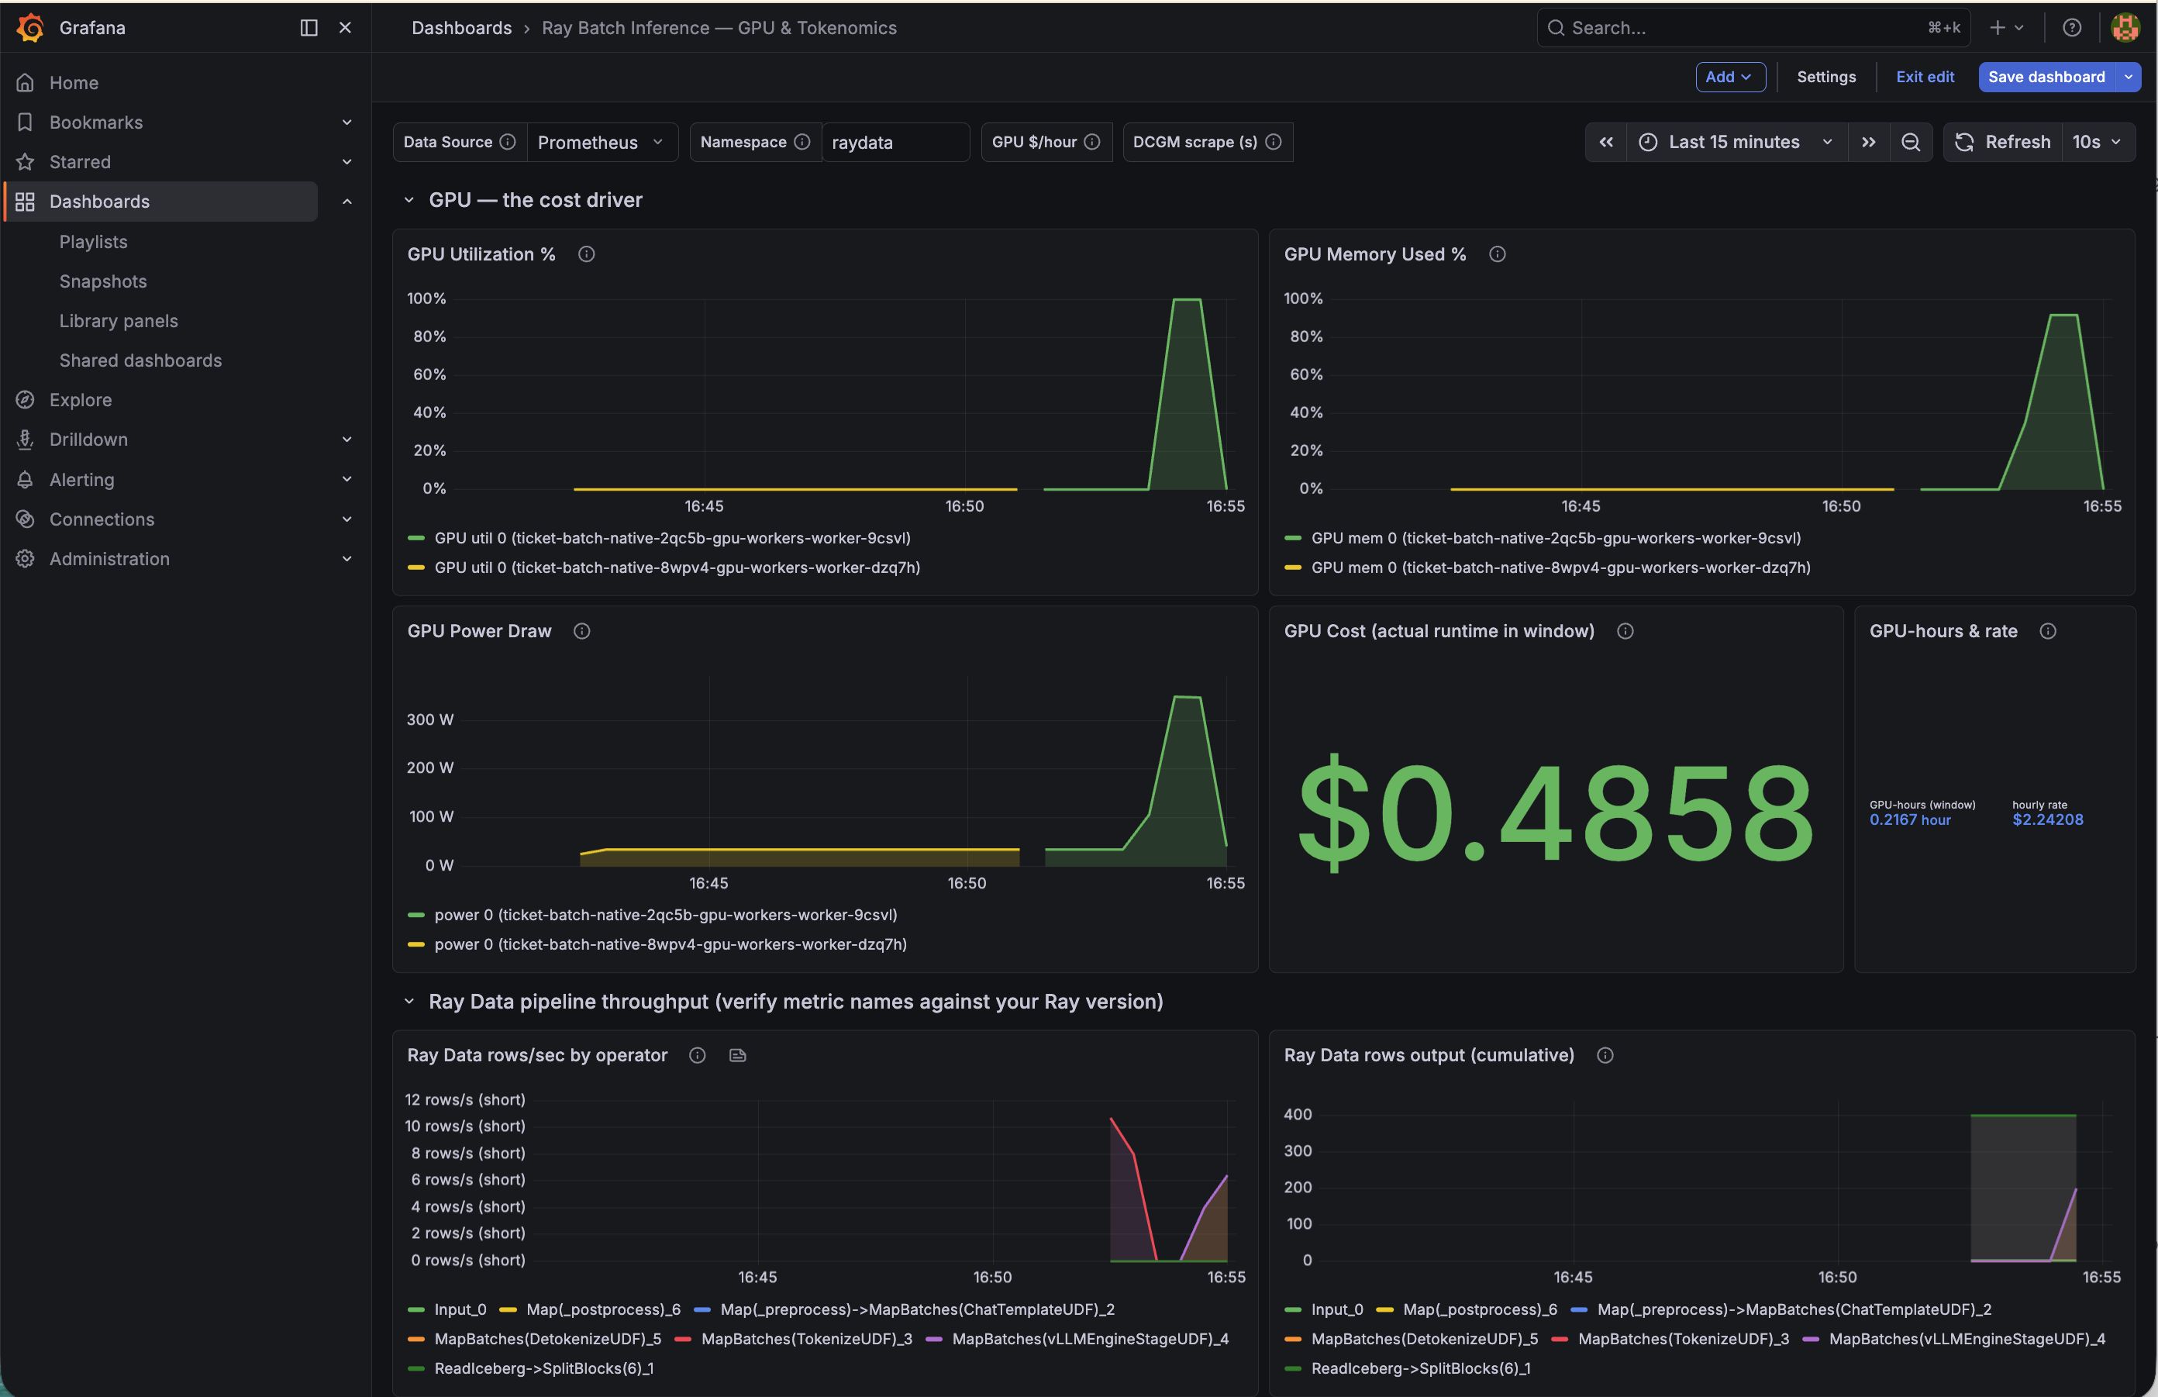The image size is (2158, 1397).
Task: Open Bookmarks in the sidebar
Action: (95, 122)
